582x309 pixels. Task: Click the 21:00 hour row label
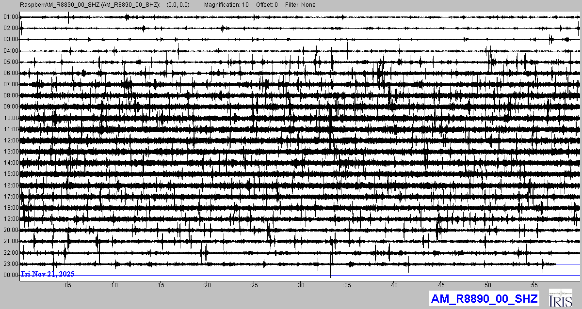point(11,241)
